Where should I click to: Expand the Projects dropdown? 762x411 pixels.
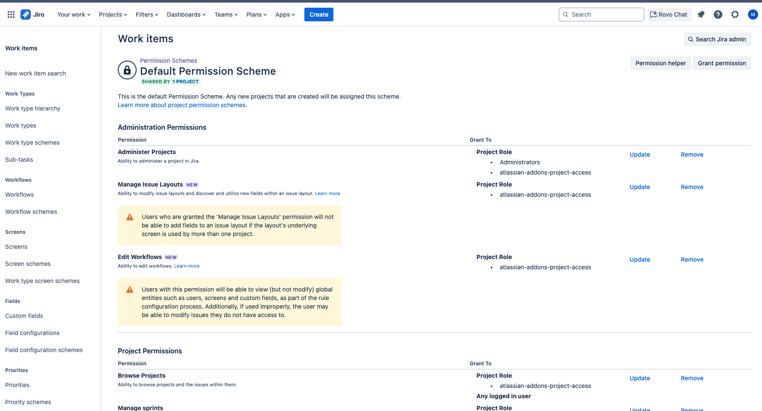112,14
